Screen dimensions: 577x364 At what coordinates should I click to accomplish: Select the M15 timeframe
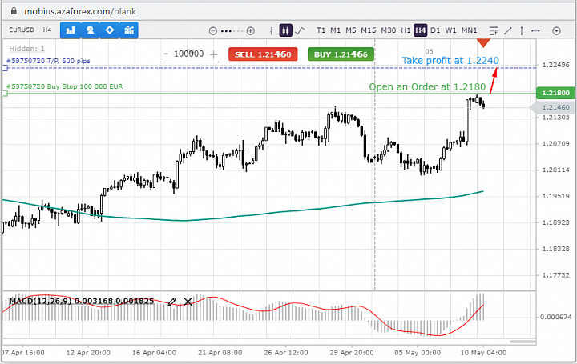click(x=369, y=30)
